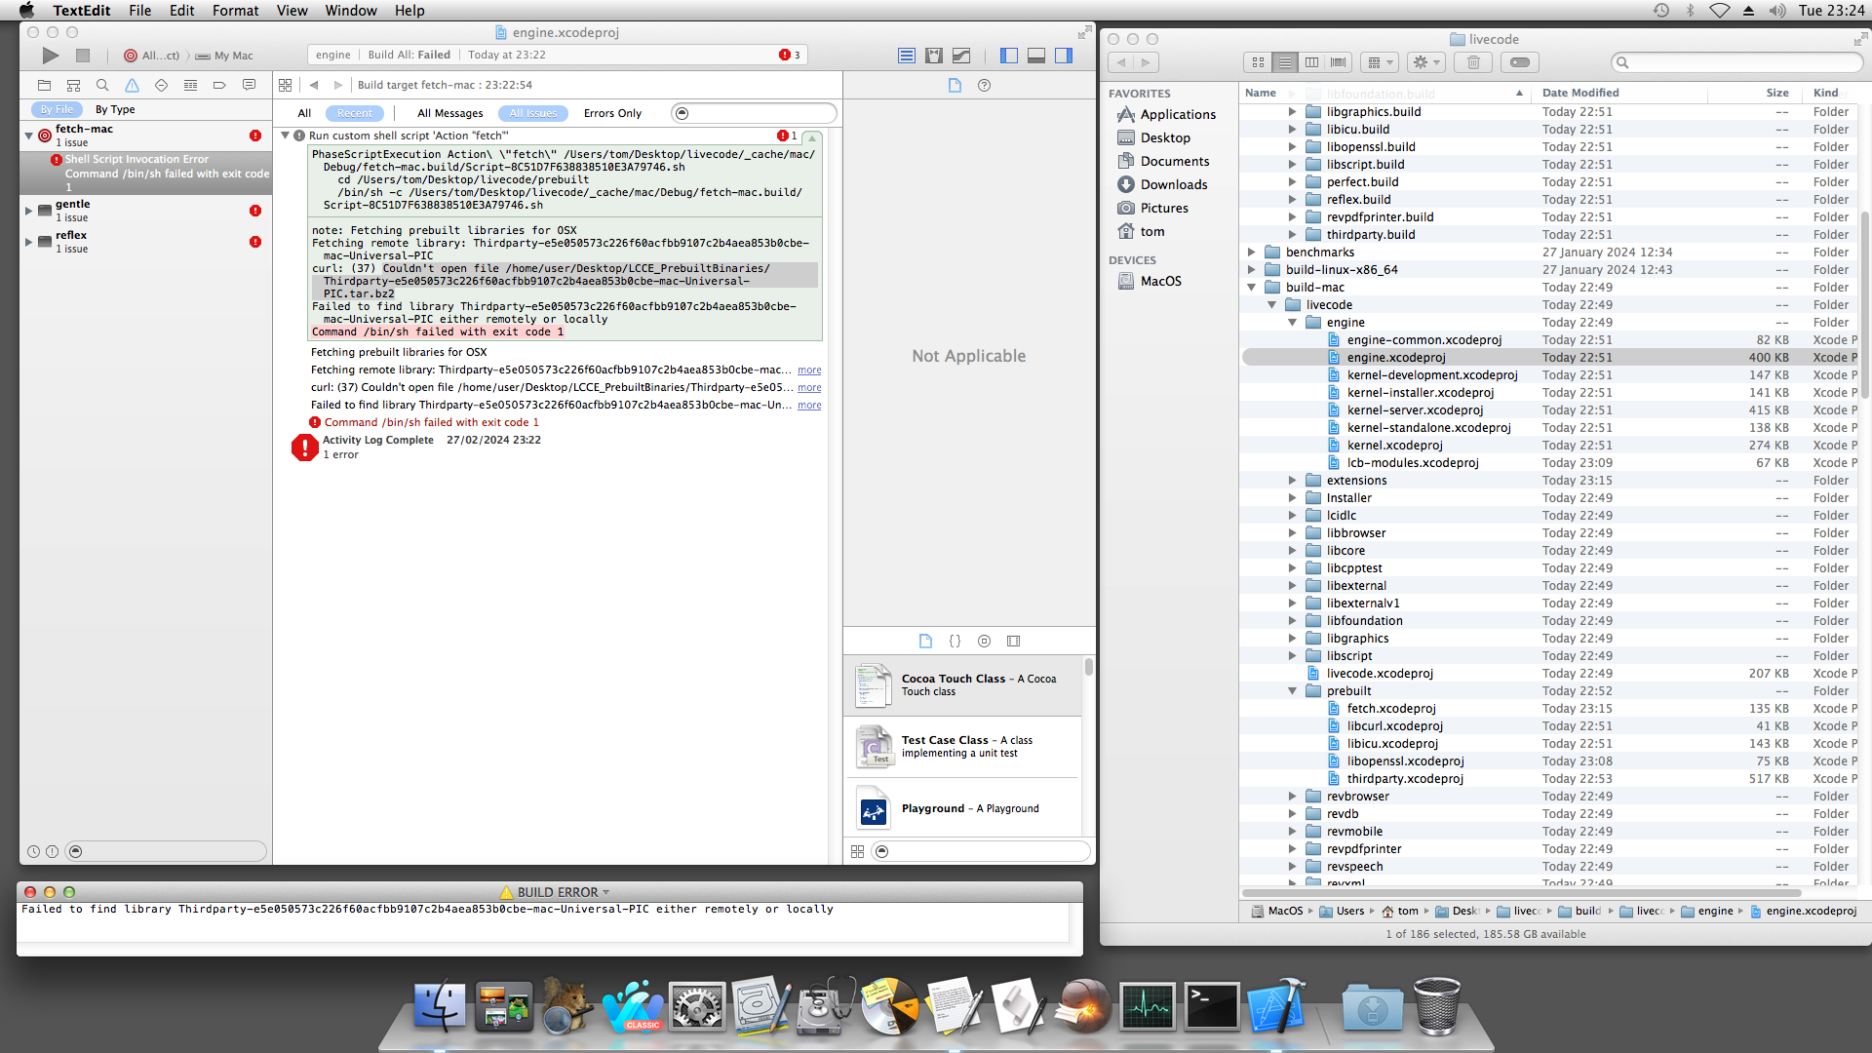
Task: Select the By Type filter
Action: click(x=115, y=109)
